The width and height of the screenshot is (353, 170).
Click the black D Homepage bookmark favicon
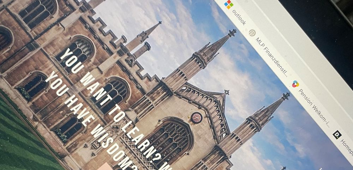coord(337,134)
